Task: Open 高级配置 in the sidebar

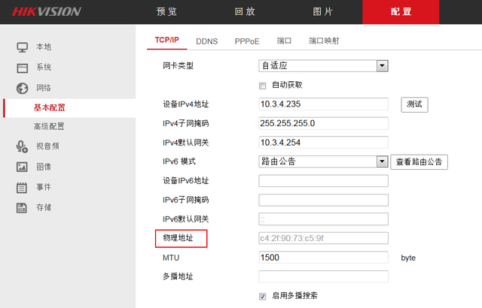Action: (49, 126)
